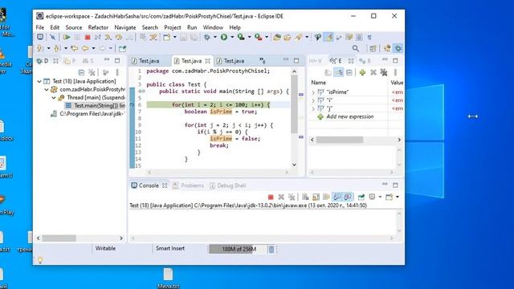Switch to the Java perspective icon
The width and height of the screenshot is (514, 289).
point(387,48)
